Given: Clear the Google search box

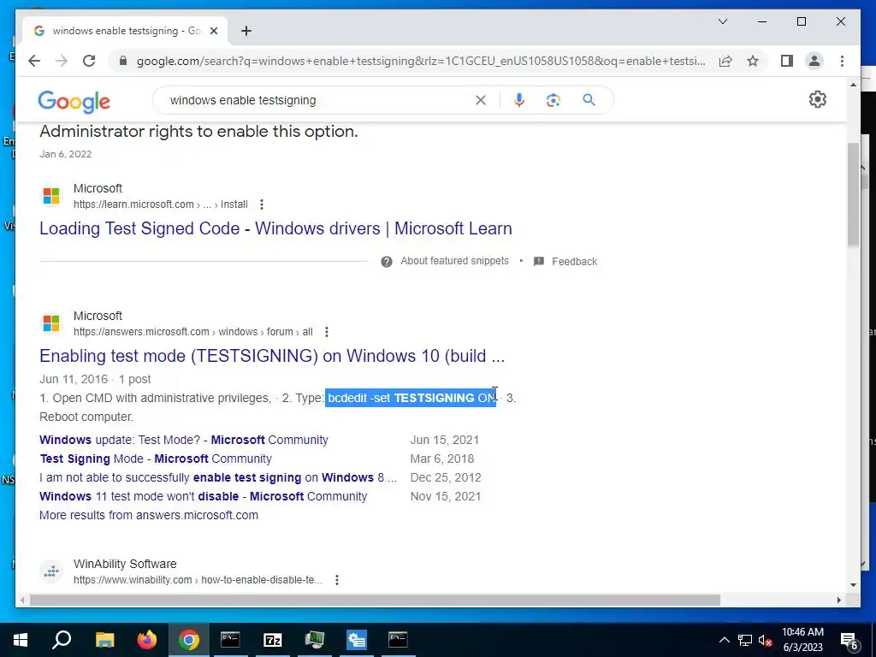Looking at the screenshot, I should [x=481, y=100].
